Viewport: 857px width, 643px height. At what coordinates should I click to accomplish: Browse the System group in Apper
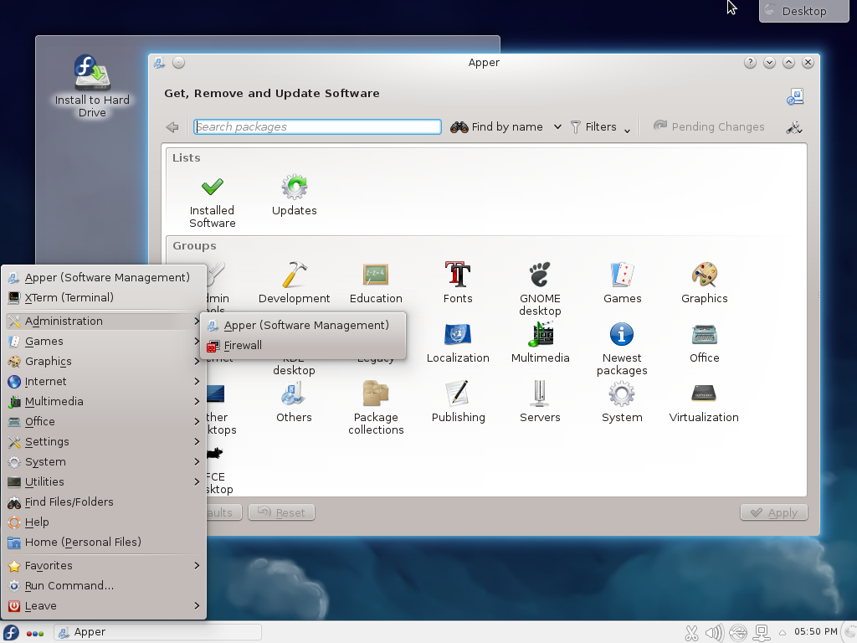pos(622,403)
